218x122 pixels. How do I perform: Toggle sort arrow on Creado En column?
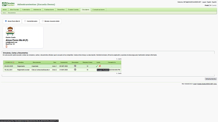[x=13, y=62]
